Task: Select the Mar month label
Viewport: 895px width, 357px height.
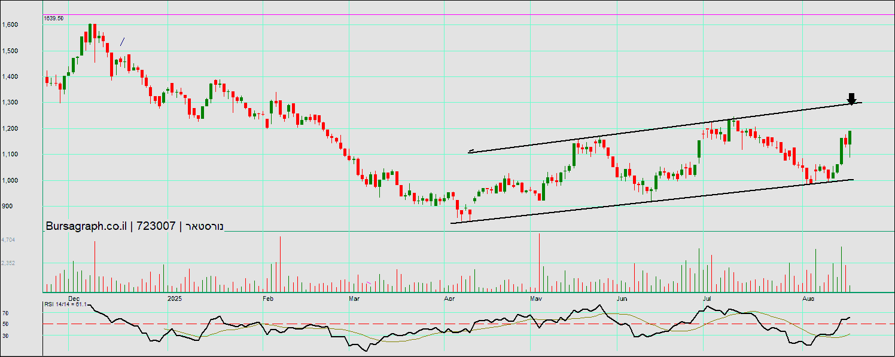Action: click(354, 298)
